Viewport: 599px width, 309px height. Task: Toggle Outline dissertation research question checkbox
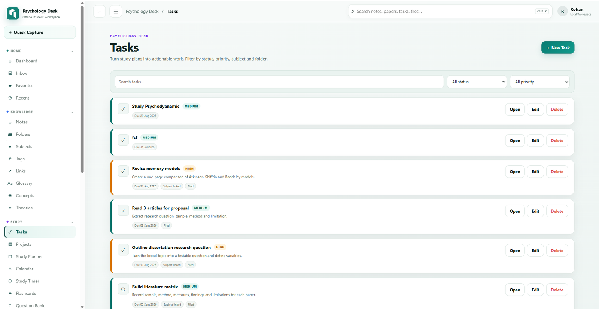click(x=123, y=250)
